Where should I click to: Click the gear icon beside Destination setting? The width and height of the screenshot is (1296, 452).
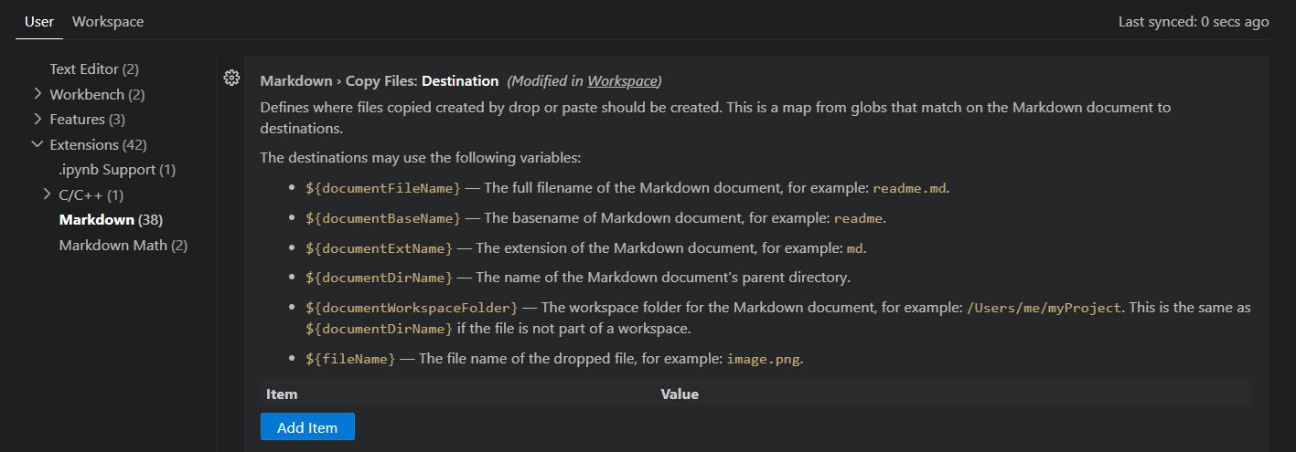[x=231, y=78]
